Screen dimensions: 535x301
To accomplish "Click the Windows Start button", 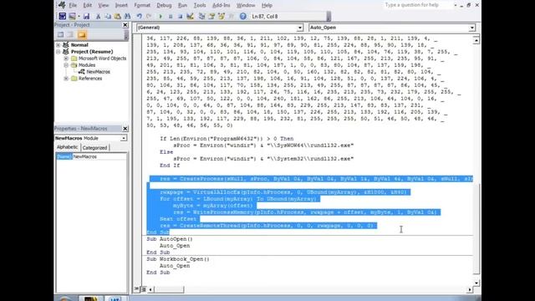I will tap(65, 298).
